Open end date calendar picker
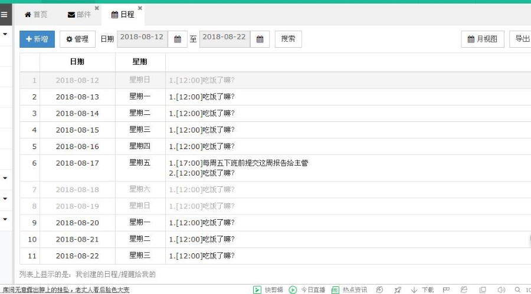 [x=260, y=39]
